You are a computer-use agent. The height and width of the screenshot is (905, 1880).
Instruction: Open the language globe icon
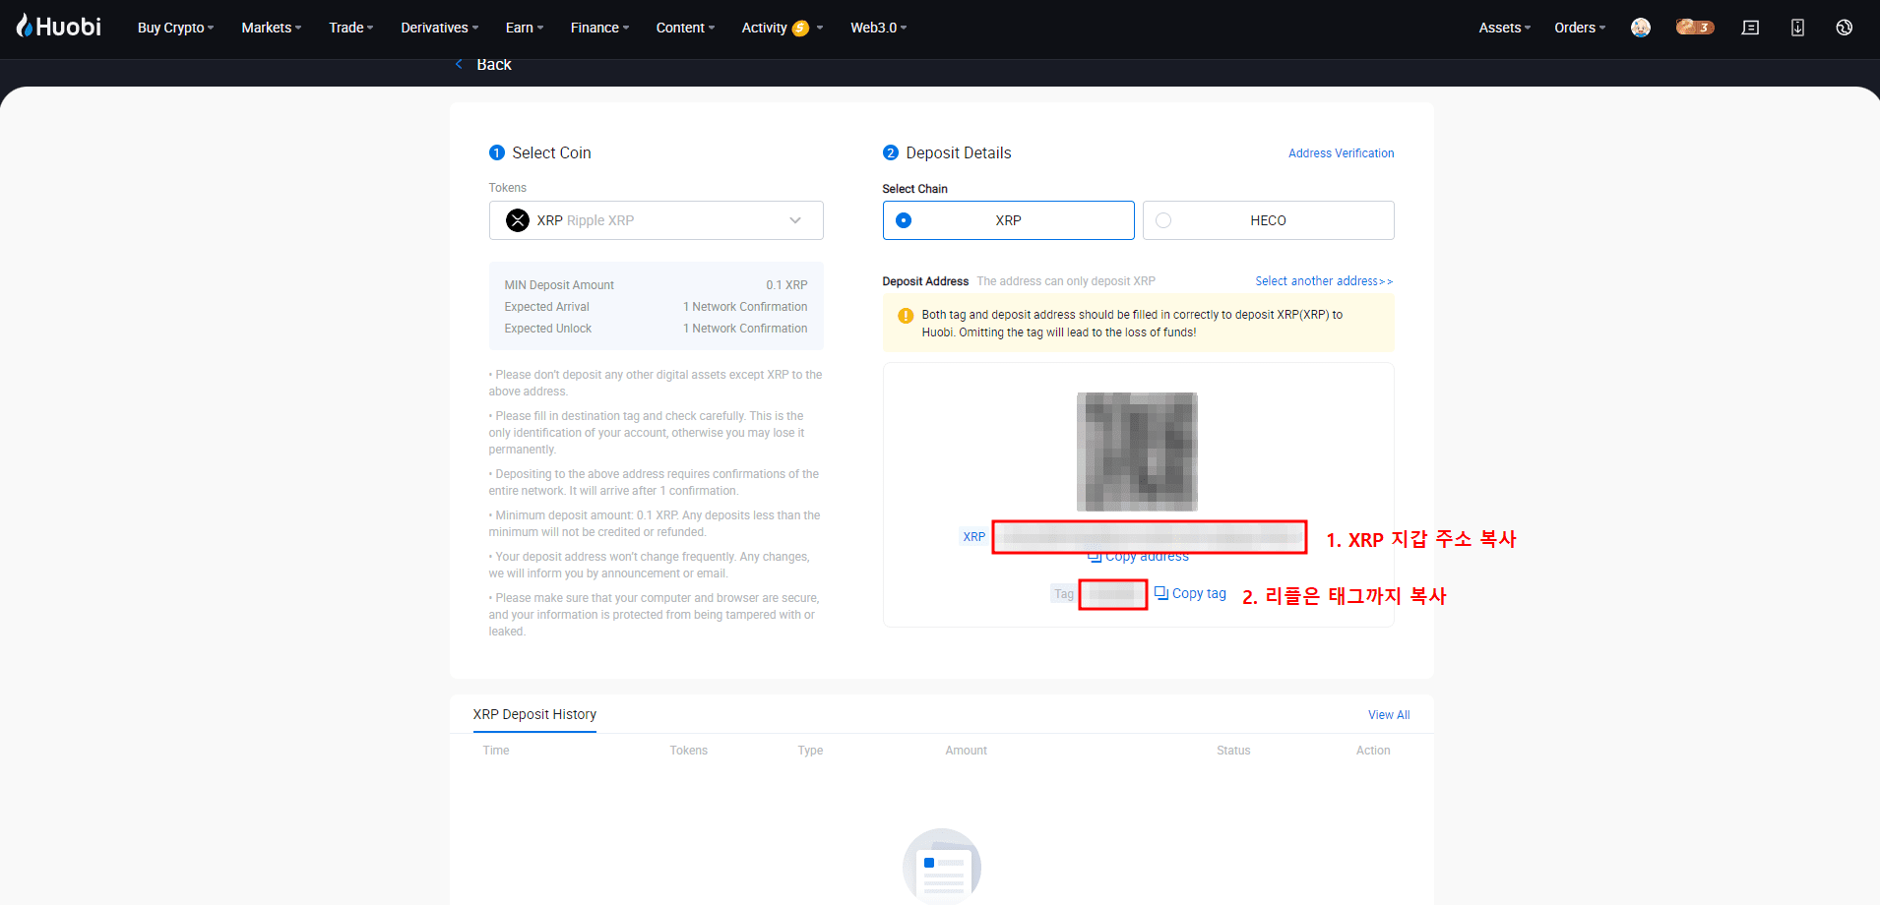click(1844, 28)
